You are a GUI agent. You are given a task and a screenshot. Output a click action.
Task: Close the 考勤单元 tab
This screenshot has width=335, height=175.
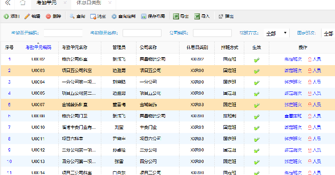[x=65, y=3]
